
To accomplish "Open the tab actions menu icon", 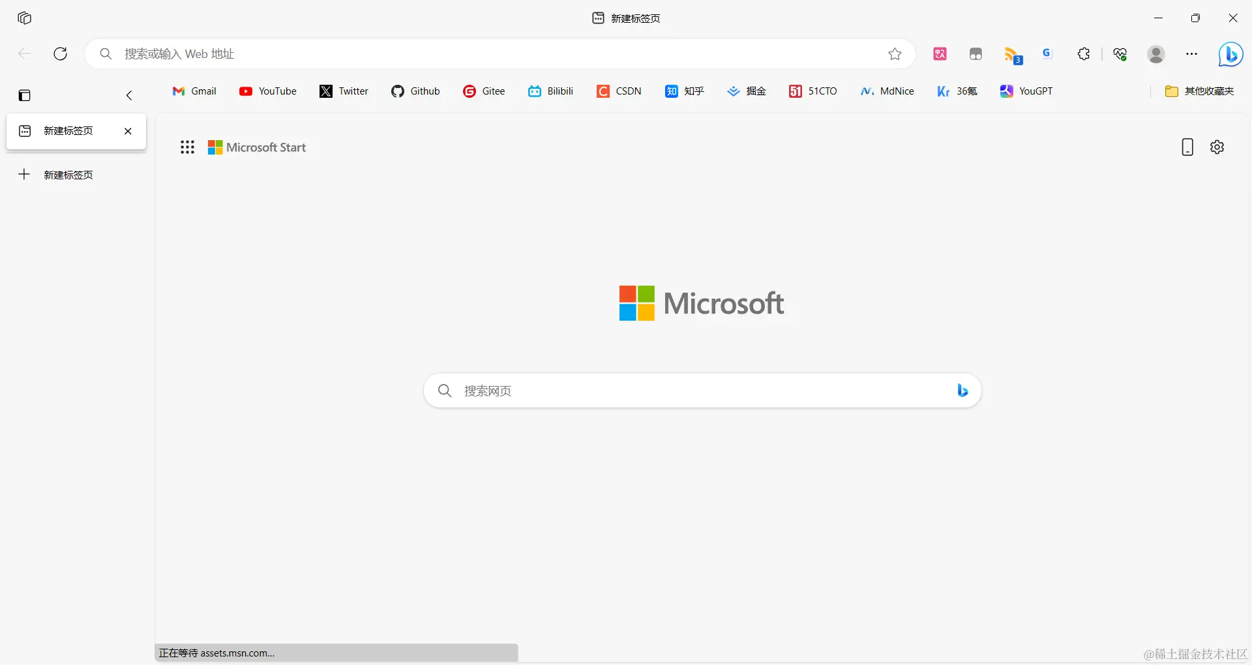I will pyautogui.click(x=25, y=95).
